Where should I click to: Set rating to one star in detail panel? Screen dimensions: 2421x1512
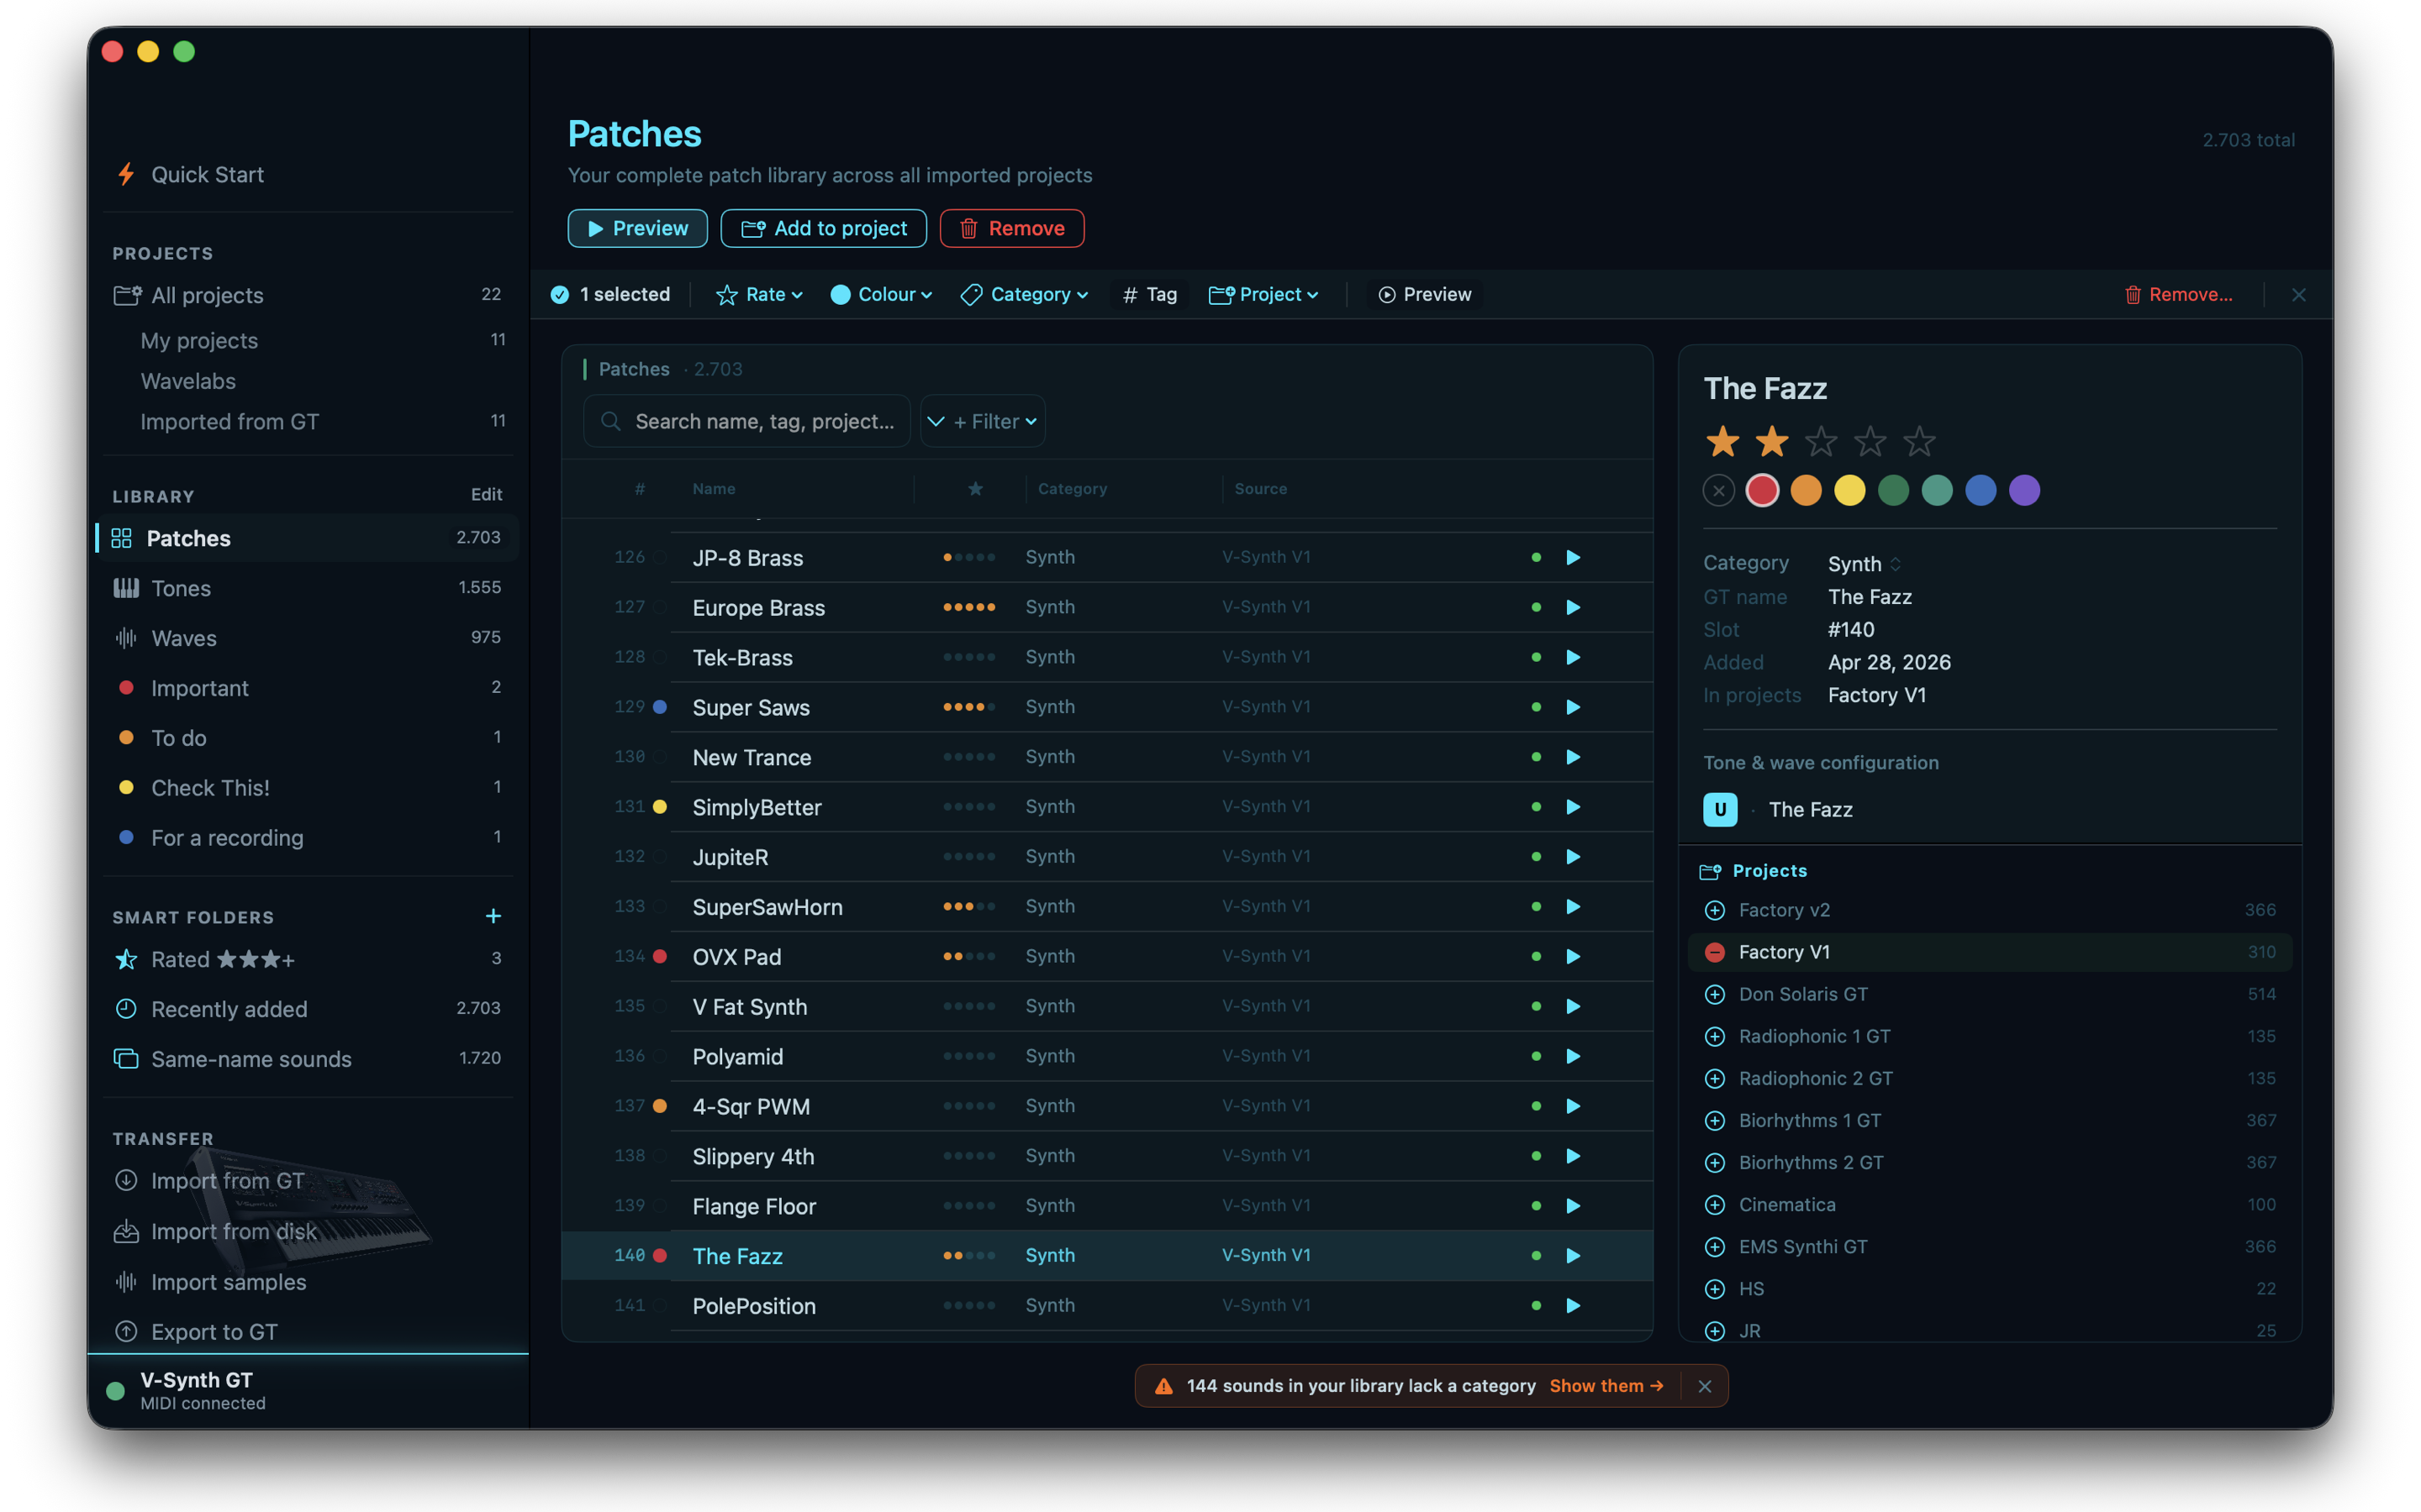click(x=1722, y=441)
